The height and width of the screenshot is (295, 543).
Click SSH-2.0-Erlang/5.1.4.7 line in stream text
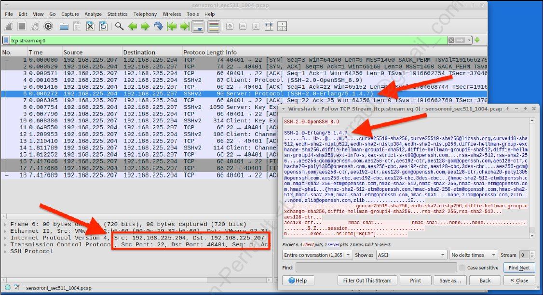pos(315,133)
